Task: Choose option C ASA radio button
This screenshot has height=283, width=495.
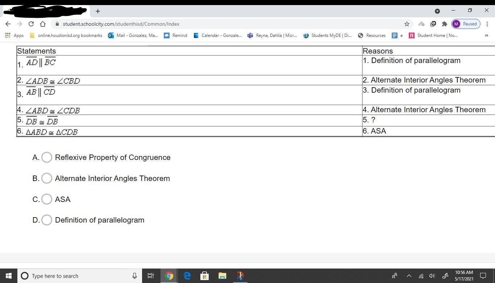Action: pyautogui.click(x=47, y=199)
